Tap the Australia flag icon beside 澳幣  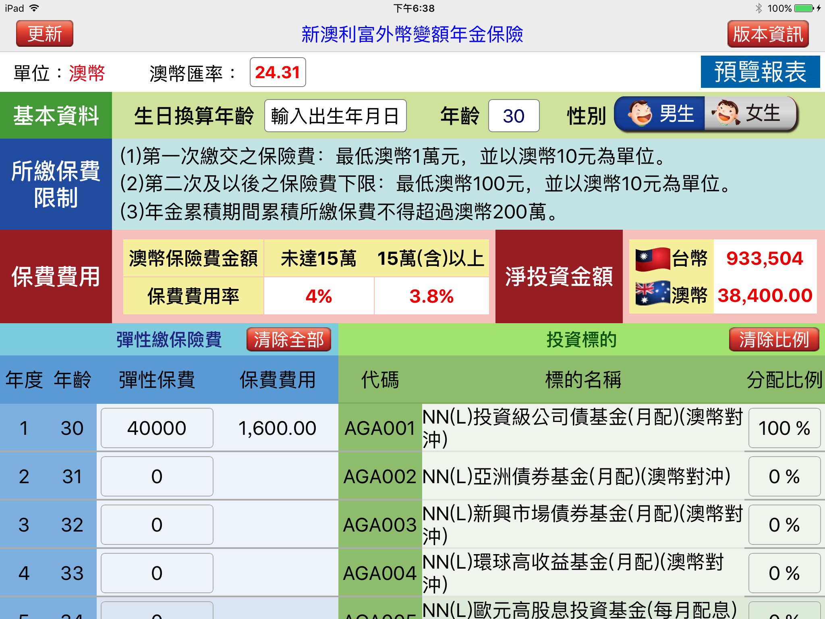(653, 293)
